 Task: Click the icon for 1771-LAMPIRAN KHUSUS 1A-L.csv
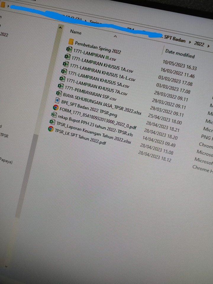66,64
